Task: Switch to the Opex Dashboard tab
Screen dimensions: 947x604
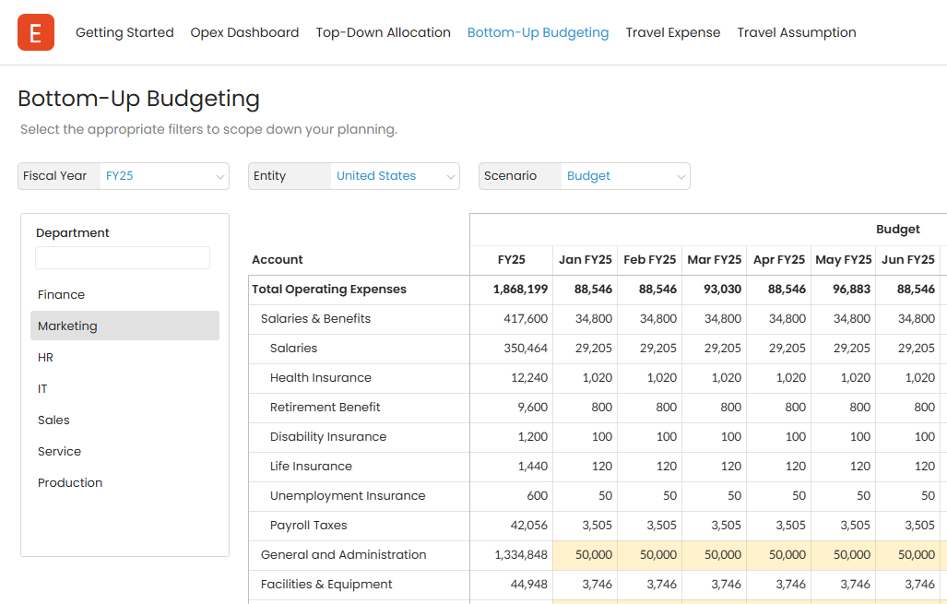Action: point(244,32)
